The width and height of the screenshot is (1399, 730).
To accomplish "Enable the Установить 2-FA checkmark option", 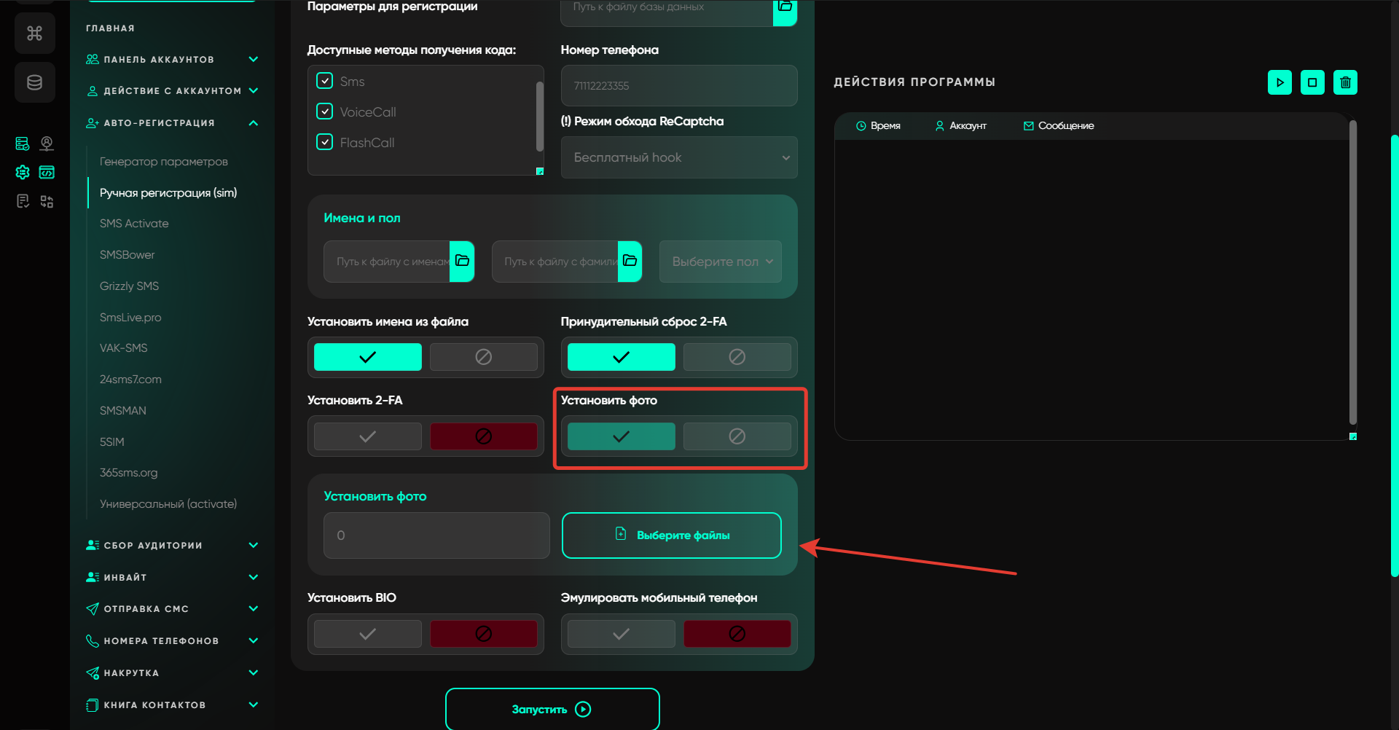I will (368, 436).
